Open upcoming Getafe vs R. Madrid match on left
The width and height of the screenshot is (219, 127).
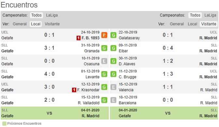pyautogui.click(x=55, y=113)
